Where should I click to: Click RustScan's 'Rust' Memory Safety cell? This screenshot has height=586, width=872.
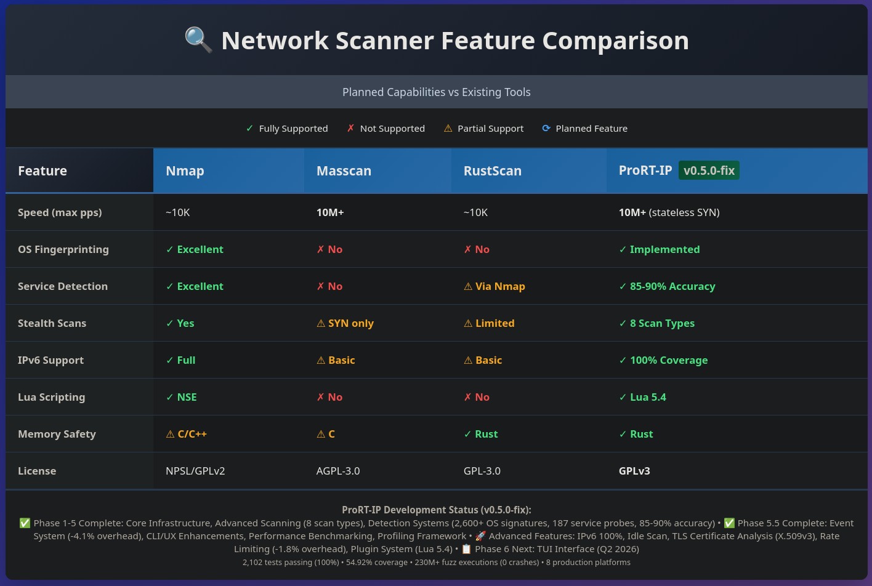pyautogui.click(x=480, y=434)
